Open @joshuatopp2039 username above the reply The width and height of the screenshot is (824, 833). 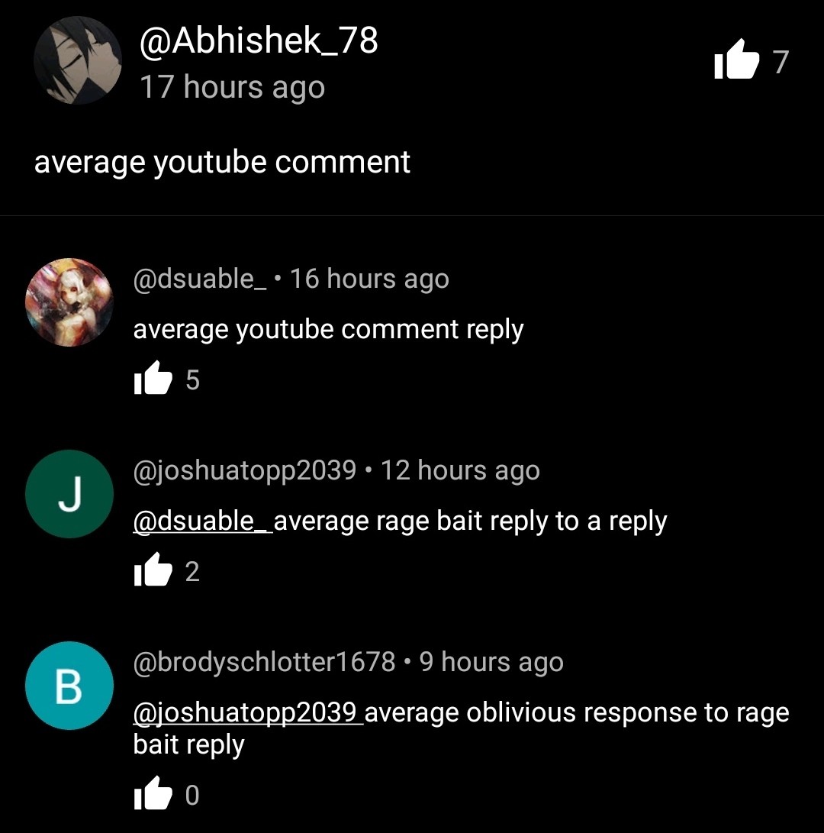pos(245,470)
